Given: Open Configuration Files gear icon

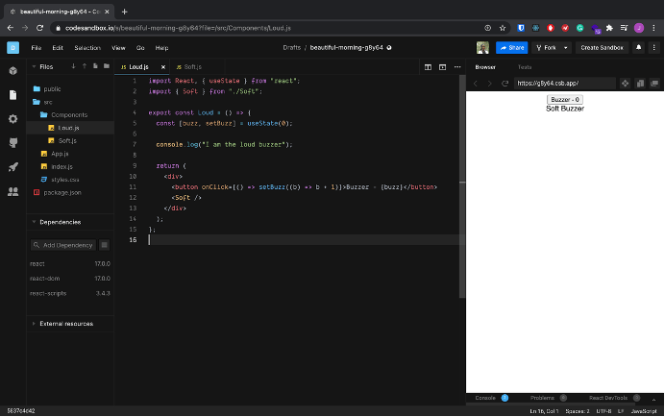Looking at the screenshot, I should 13,119.
